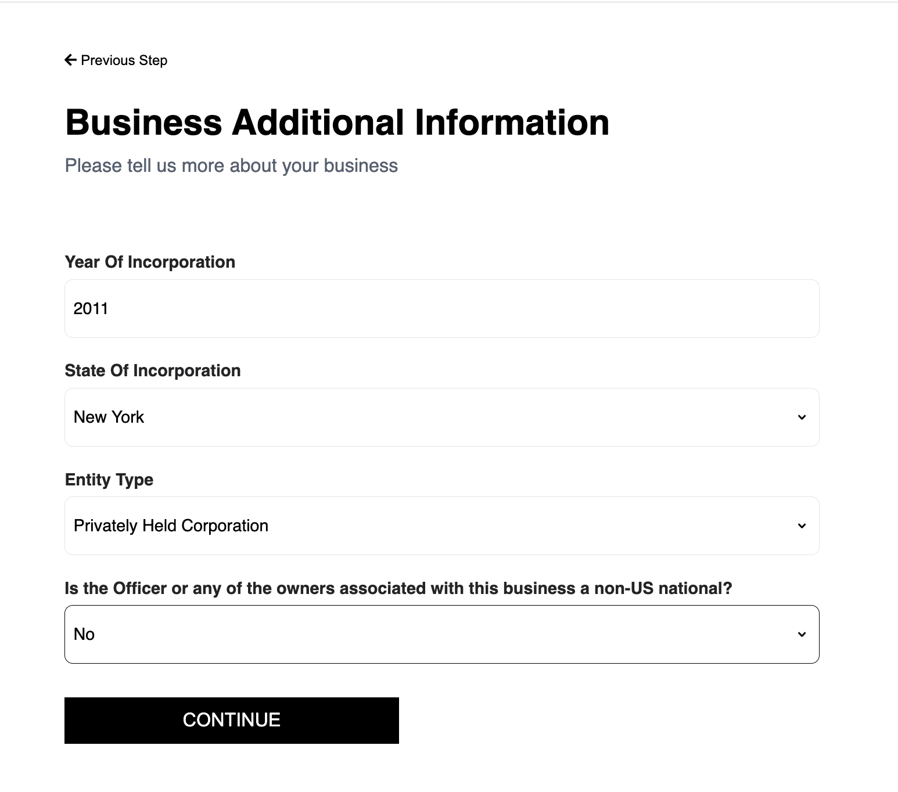The width and height of the screenshot is (898, 792).
Task: Click the 2011 value in year field
Action: point(91,308)
